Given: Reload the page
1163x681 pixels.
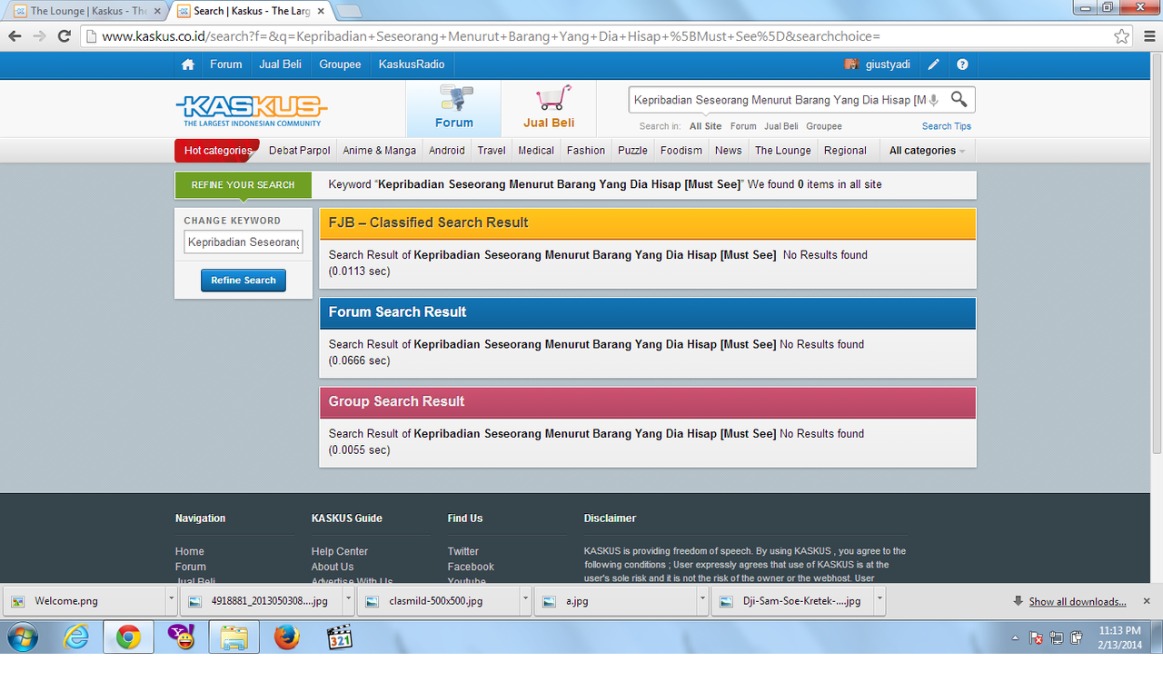Looking at the screenshot, I should pyautogui.click(x=64, y=36).
